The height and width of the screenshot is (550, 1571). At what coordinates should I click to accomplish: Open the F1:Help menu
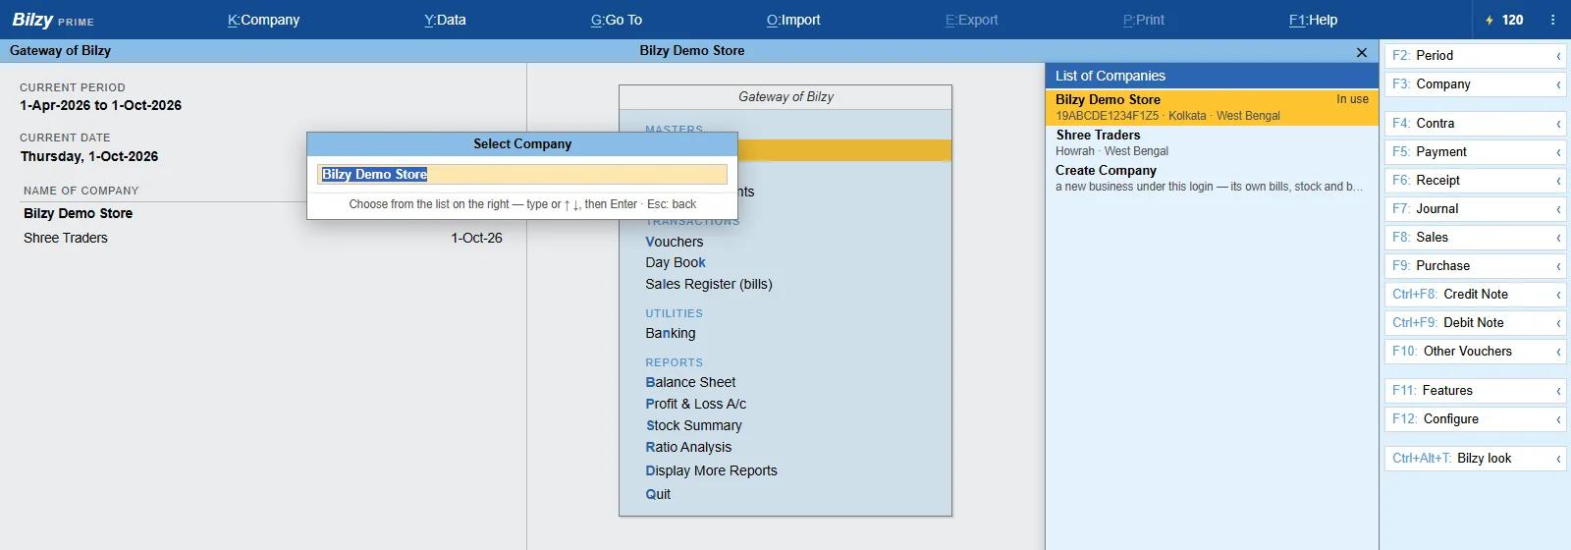point(1313,20)
